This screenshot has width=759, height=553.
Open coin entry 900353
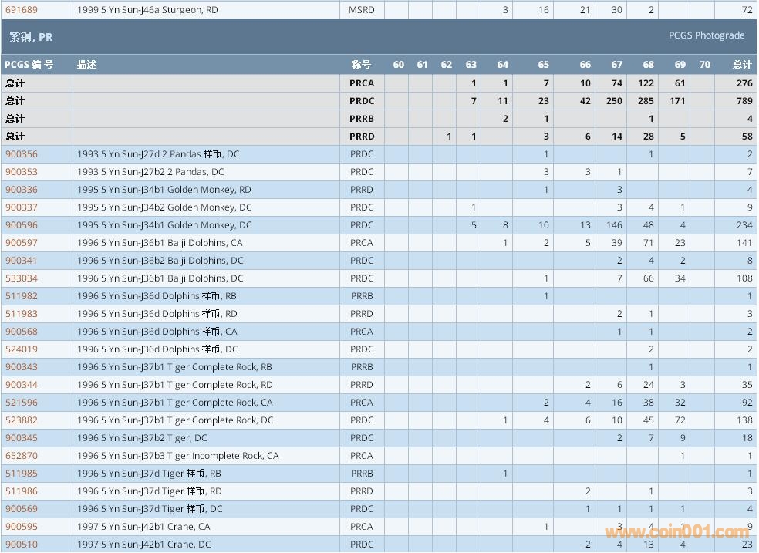21,172
